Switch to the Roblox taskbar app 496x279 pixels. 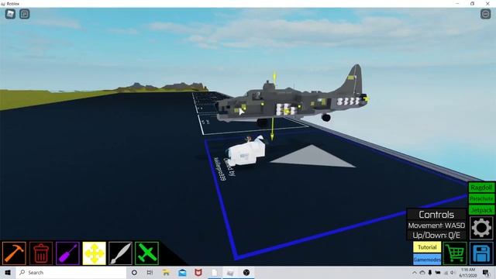[x=230, y=272]
